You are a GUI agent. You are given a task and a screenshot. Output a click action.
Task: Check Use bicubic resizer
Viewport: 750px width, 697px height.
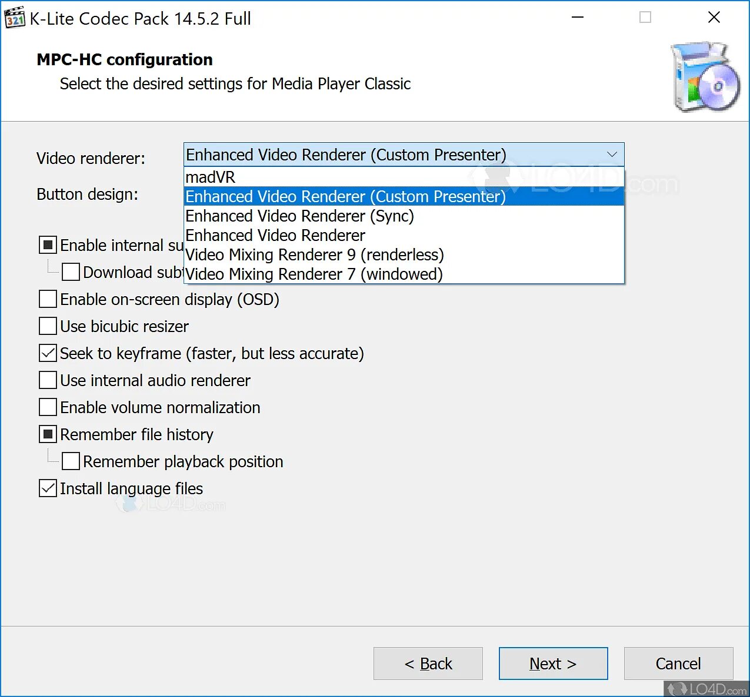[48, 326]
